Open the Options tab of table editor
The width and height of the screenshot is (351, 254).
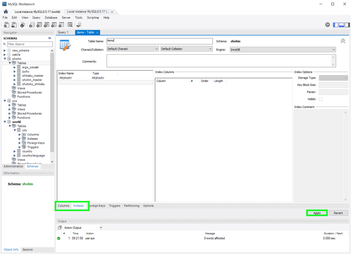coord(148,206)
